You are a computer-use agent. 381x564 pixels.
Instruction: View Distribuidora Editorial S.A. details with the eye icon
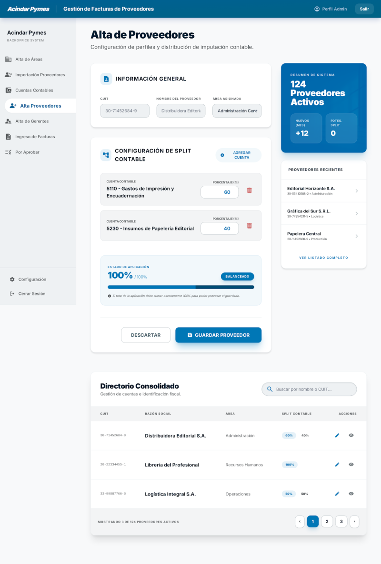pos(351,435)
